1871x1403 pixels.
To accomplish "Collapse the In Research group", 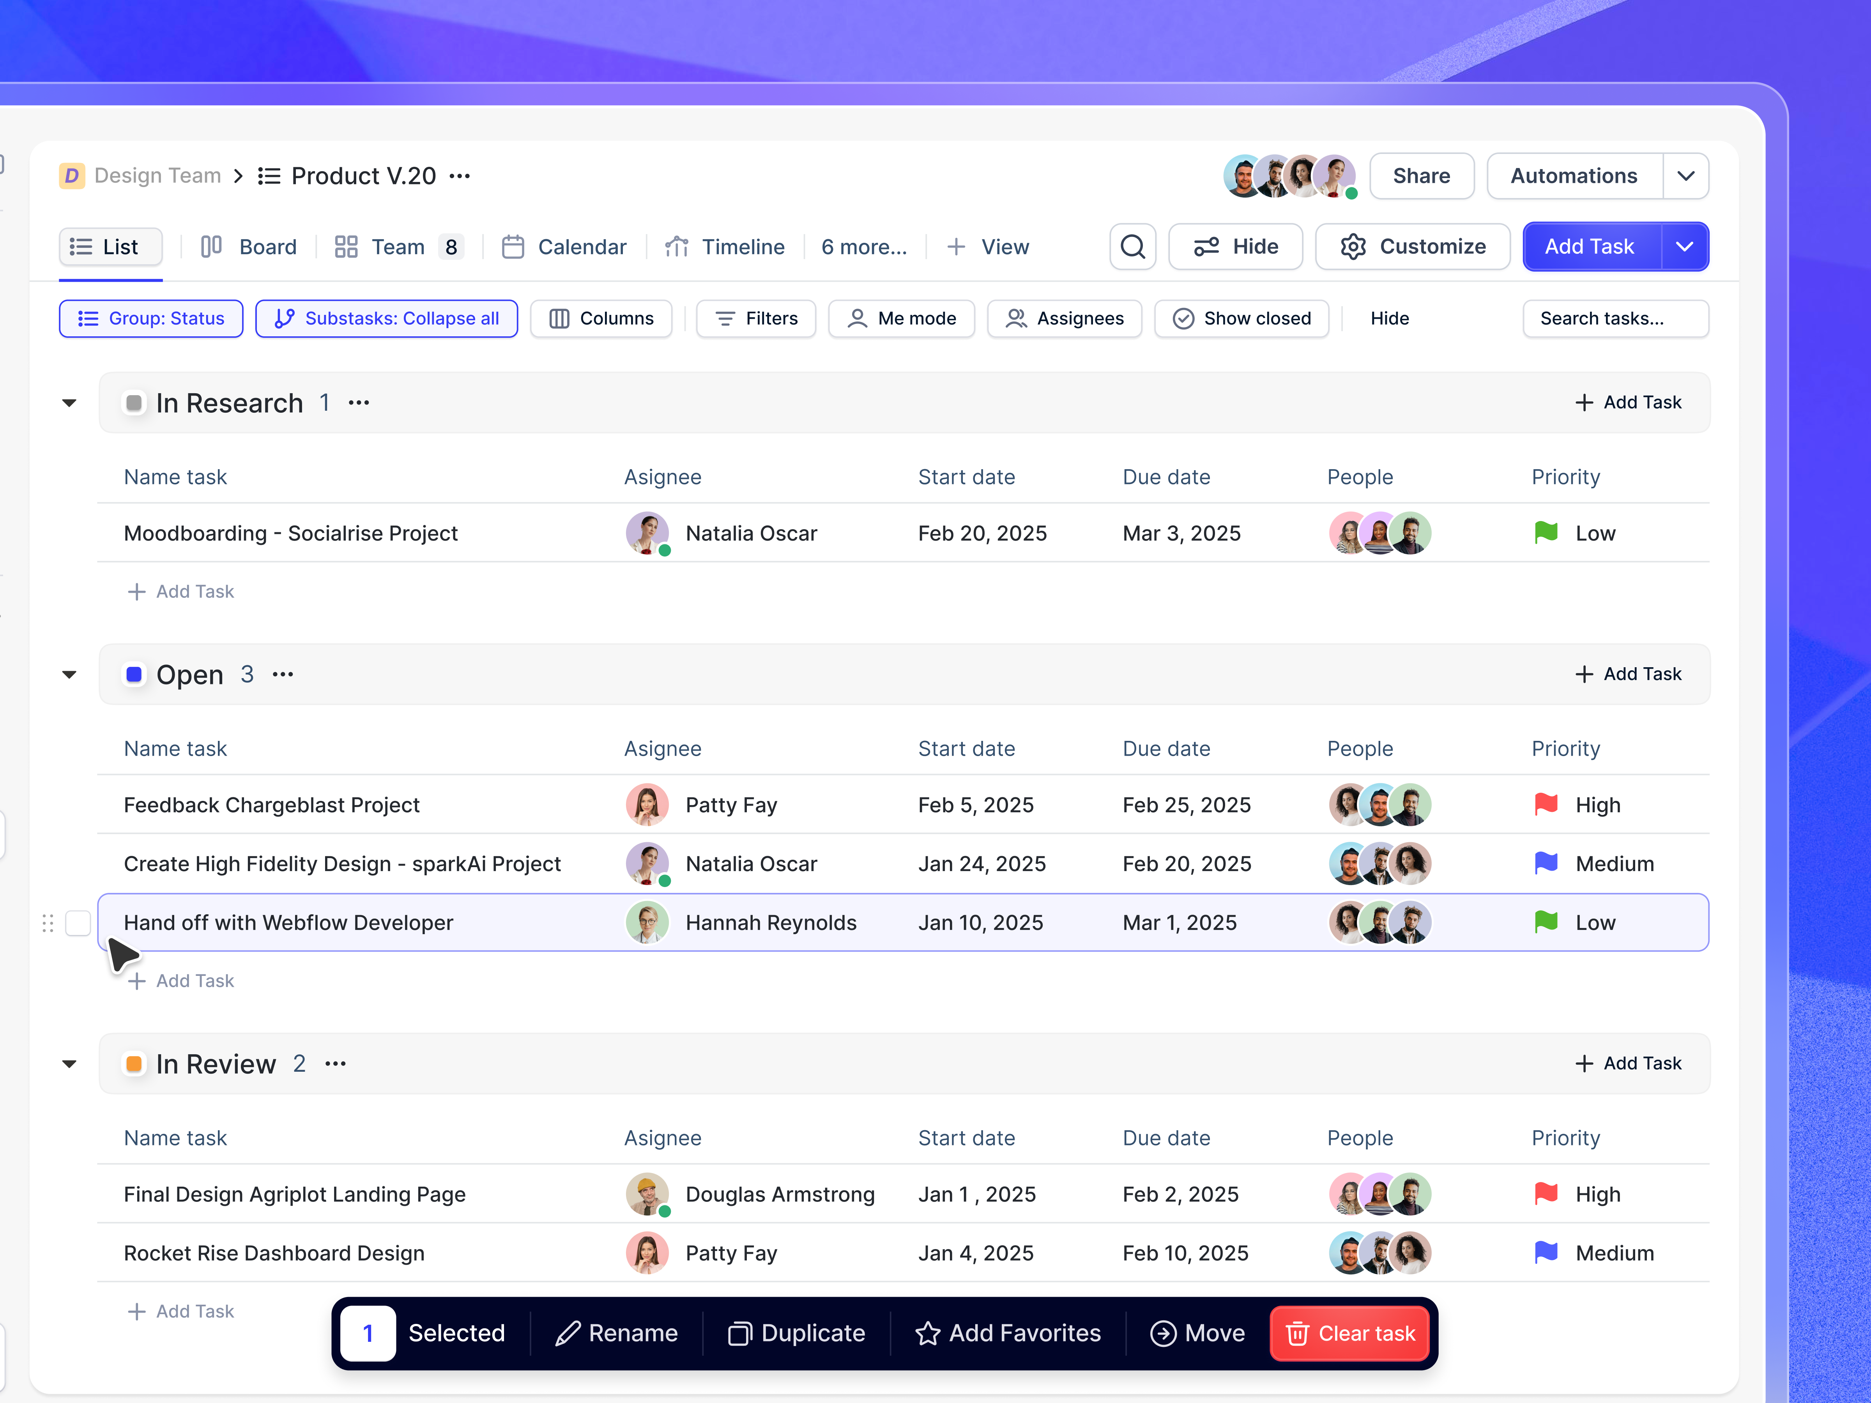I will click(x=69, y=403).
